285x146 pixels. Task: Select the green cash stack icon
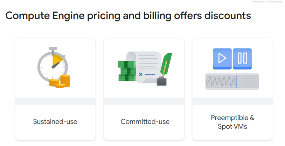point(126,70)
